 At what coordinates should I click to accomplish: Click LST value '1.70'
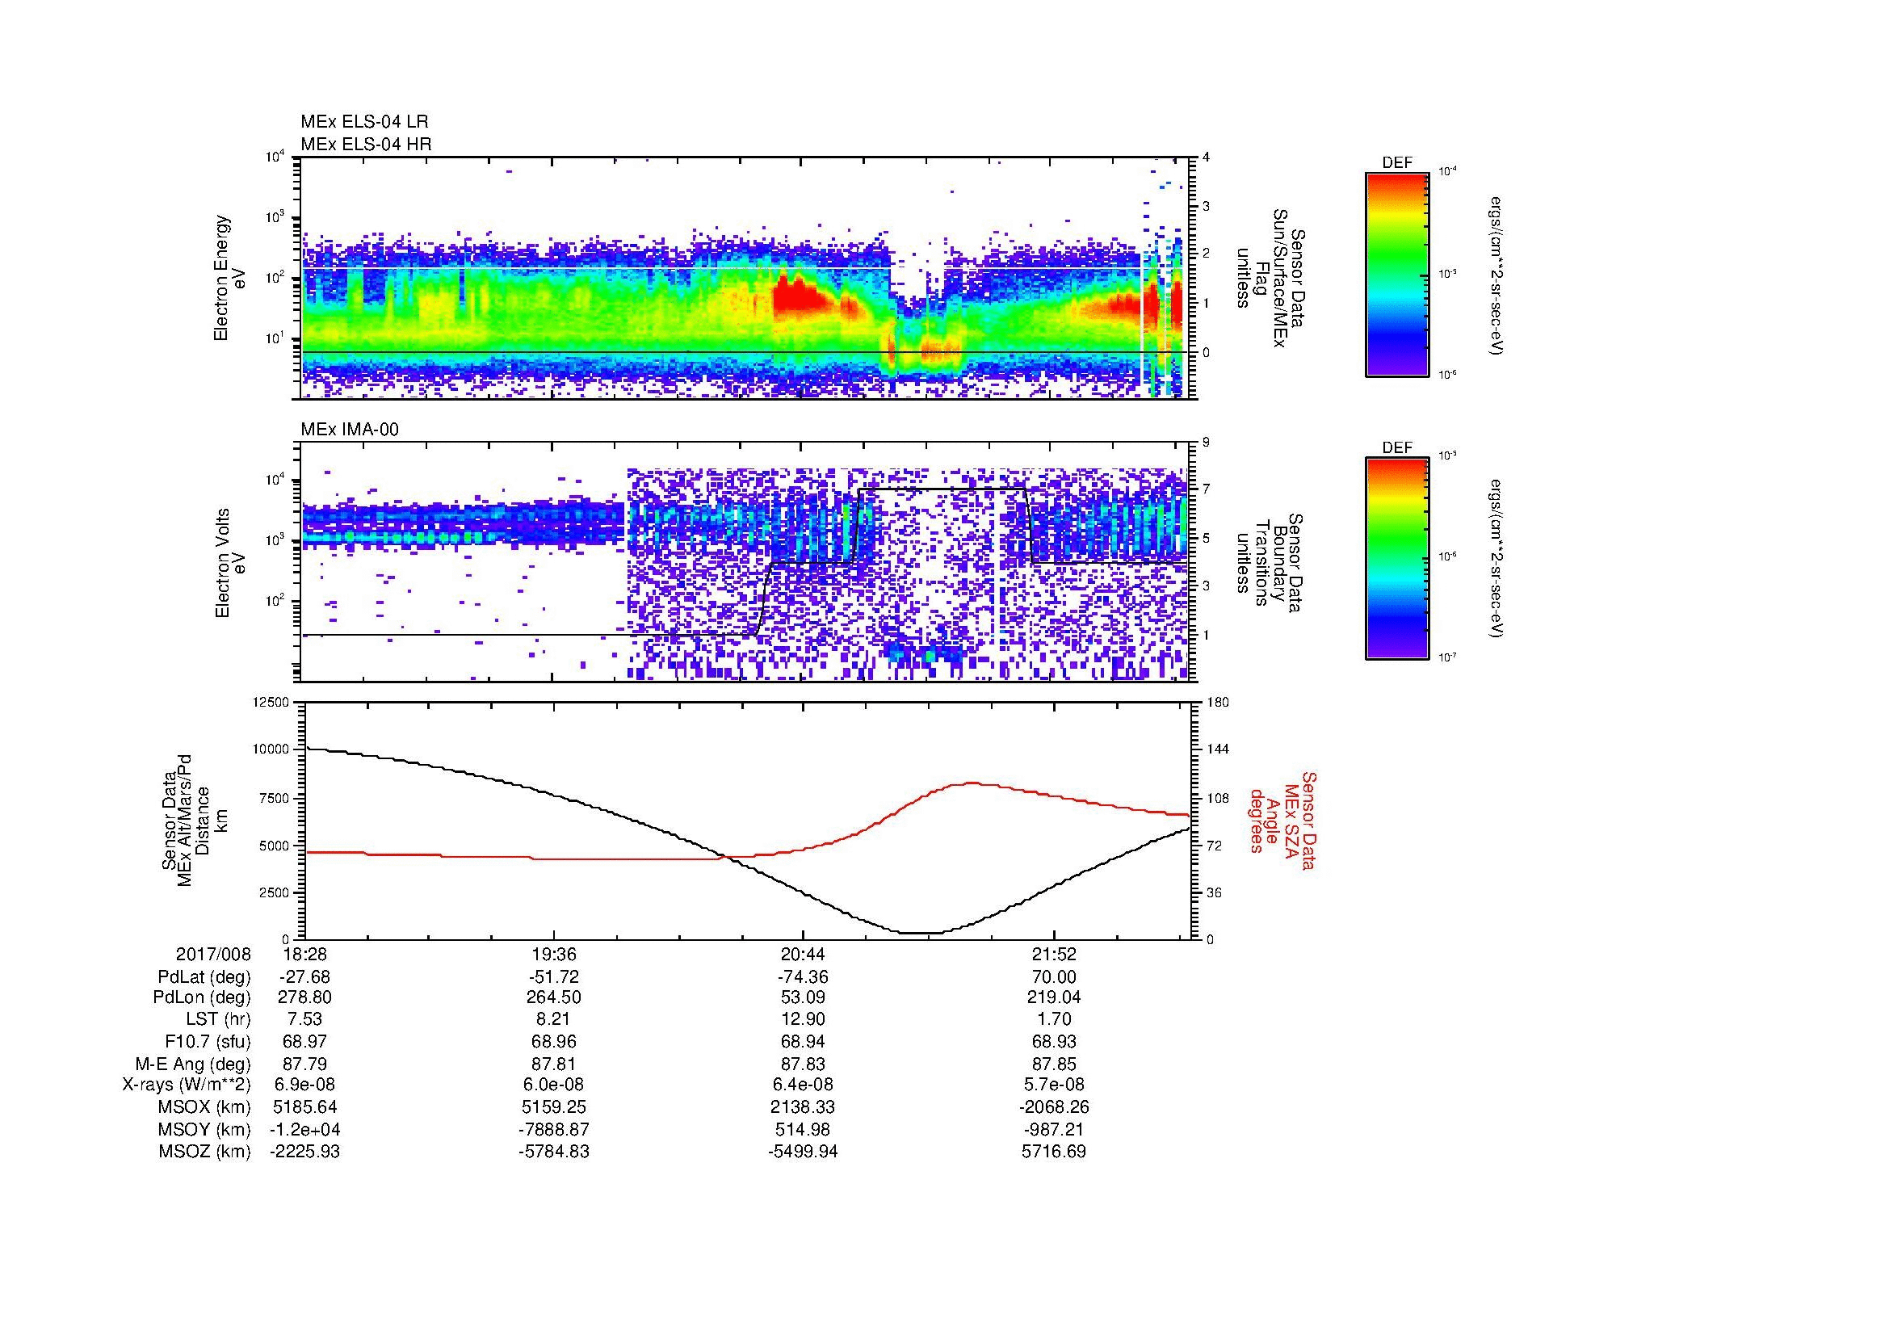(x=1054, y=1020)
